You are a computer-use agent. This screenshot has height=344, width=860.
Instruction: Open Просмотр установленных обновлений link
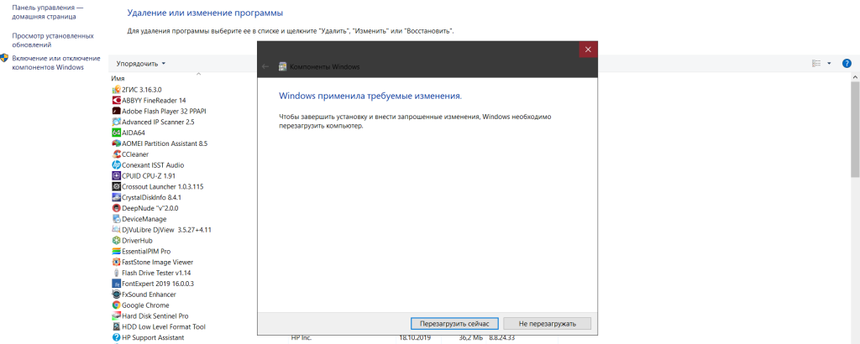(x=53, y=40)
